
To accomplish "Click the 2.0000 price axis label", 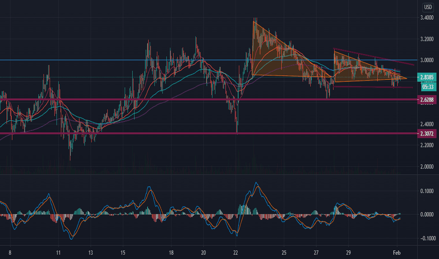I will 427,167.
